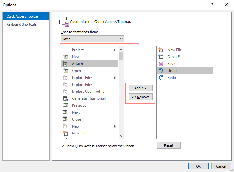Screen dimensions: 234x172
Task: Click the Explore User Profile icon
Action: point(66,92)
